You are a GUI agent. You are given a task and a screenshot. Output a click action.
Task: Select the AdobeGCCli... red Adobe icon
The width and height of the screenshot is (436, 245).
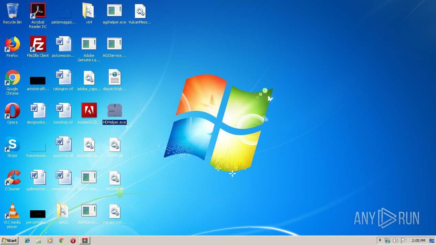[x=89, y=114]
